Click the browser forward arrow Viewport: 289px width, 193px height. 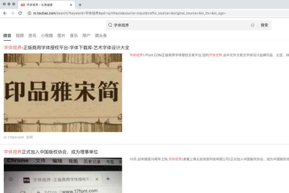pos(12,13)
